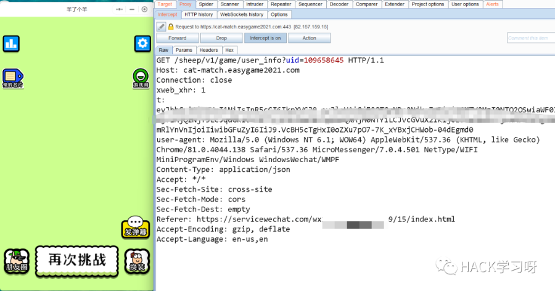This screenshot has height=291, width=555.
Task: Click the Connection: close header line
Action: (x=194, y=80)
